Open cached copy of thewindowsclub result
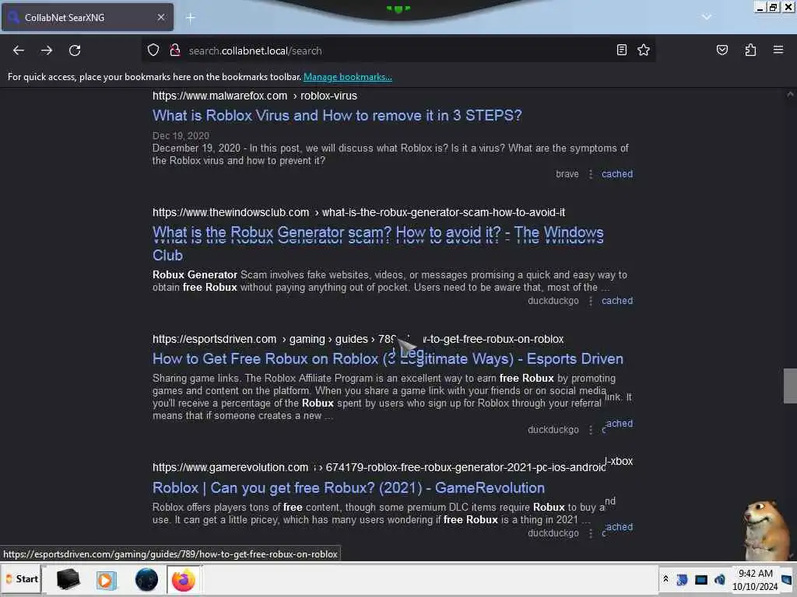This screenshot has height=597, width=797. pos(617,301)
